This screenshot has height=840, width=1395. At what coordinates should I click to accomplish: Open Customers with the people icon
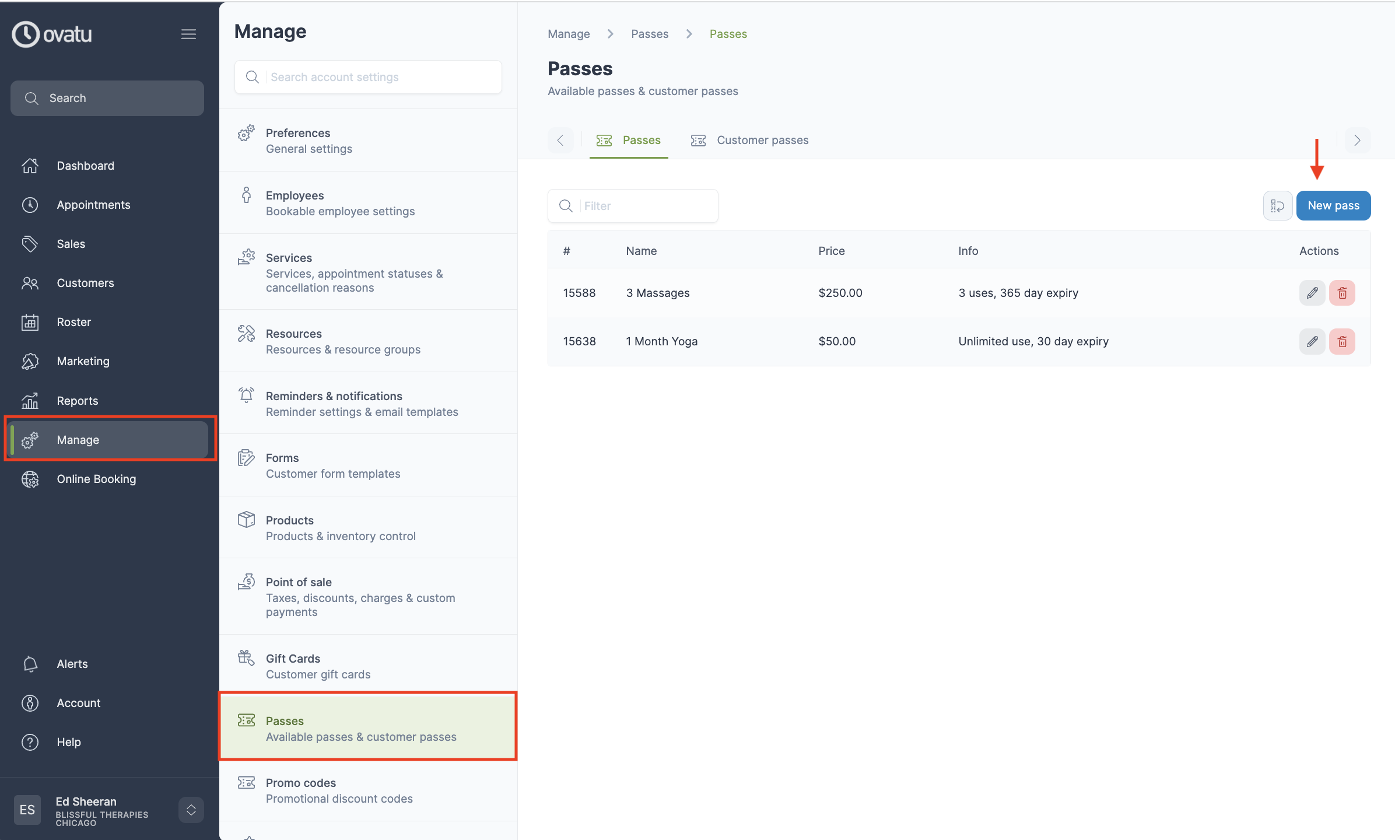click(30, 283)
